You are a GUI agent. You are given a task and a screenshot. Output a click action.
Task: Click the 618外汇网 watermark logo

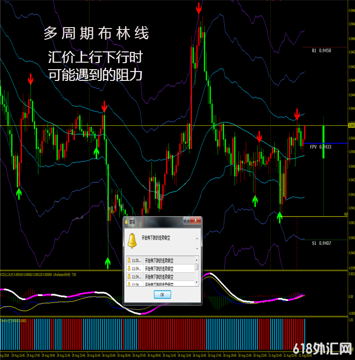coord(322,348)
